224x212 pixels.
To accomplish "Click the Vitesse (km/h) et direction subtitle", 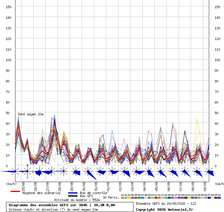I will (53, 210).
